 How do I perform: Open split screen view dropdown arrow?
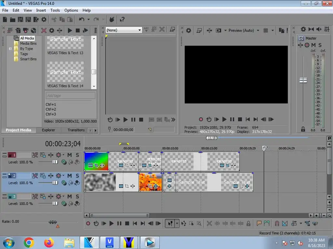tap(225, 30)
